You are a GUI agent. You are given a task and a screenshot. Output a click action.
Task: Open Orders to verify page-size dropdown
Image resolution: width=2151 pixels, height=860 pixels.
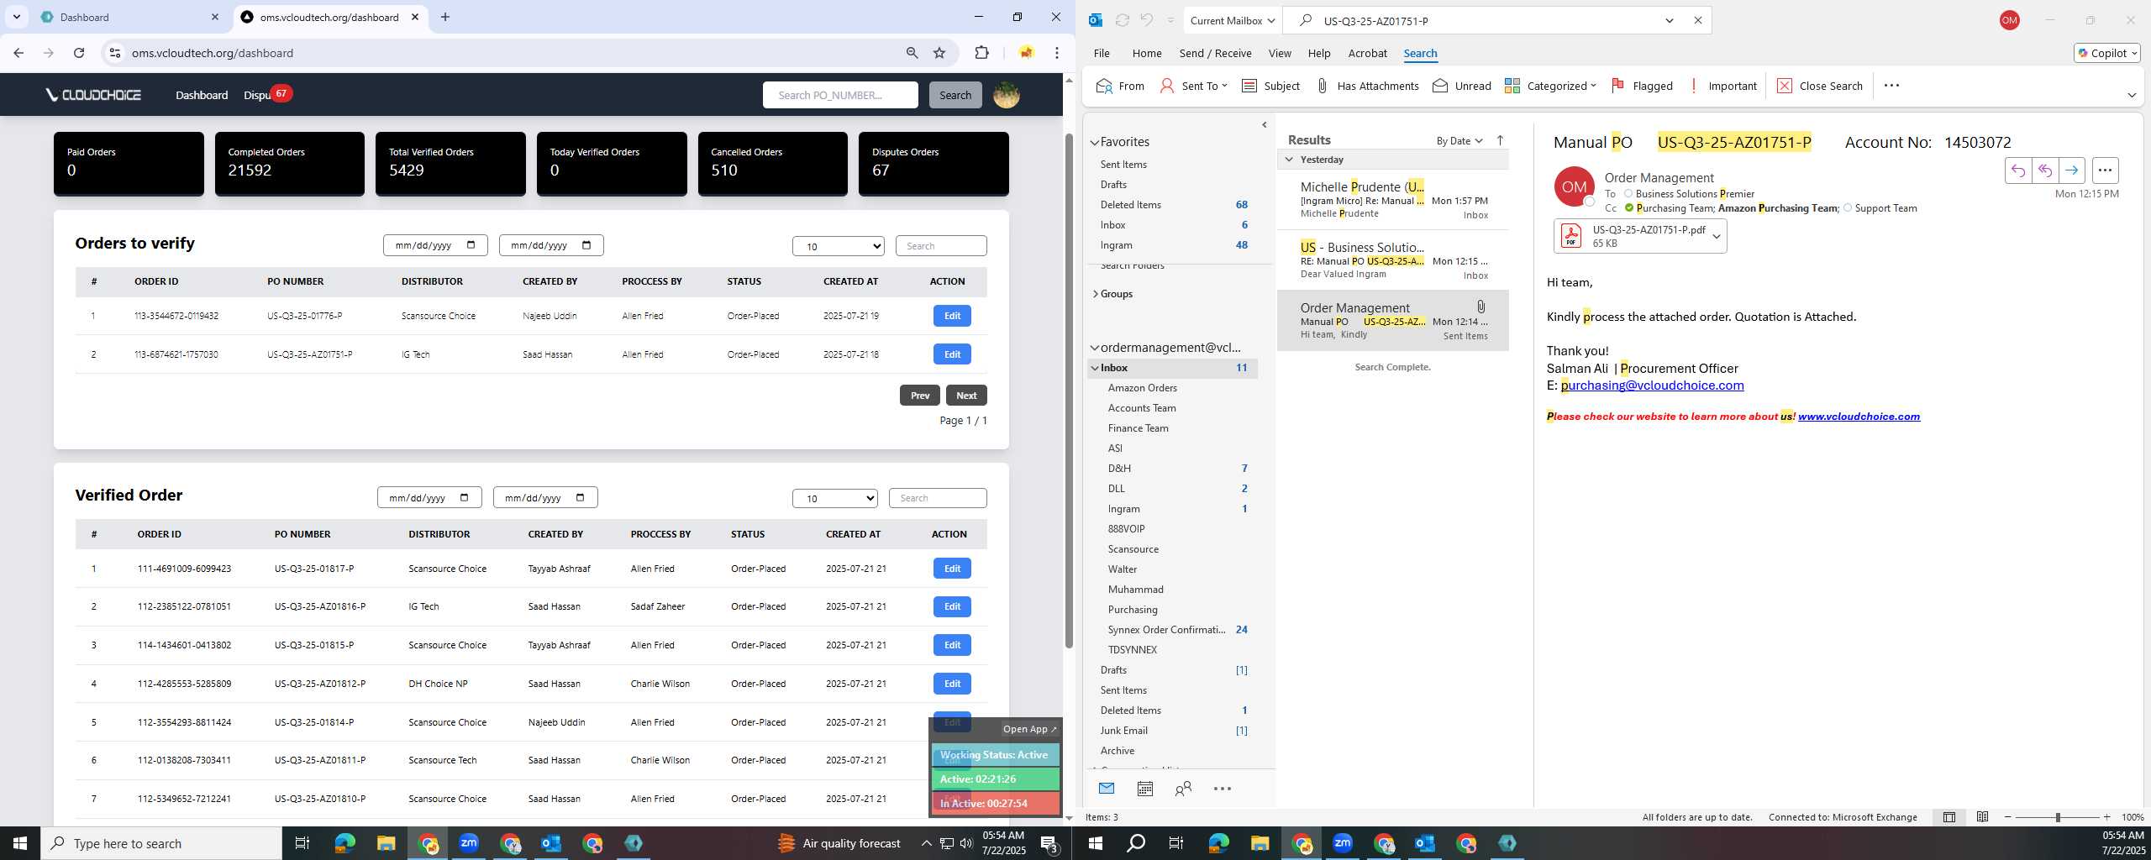tap(838, 246)
